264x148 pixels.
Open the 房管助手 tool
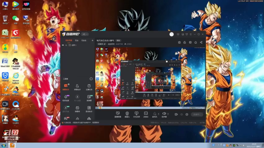(x=77, y=87)
